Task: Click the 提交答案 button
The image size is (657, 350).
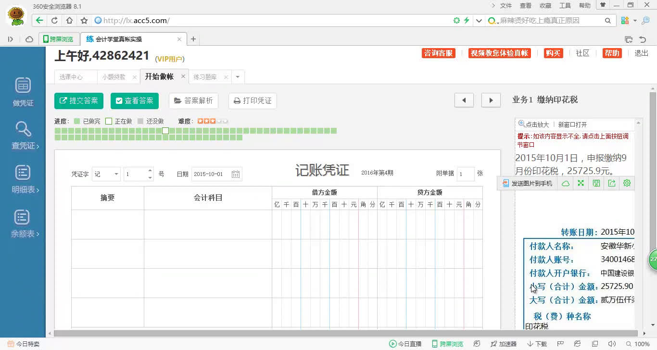Action: [78, 101]
